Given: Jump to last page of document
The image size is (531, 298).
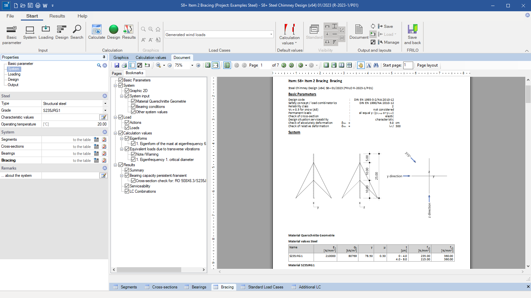Looking at the screenshot, I should tap(291, 65).
